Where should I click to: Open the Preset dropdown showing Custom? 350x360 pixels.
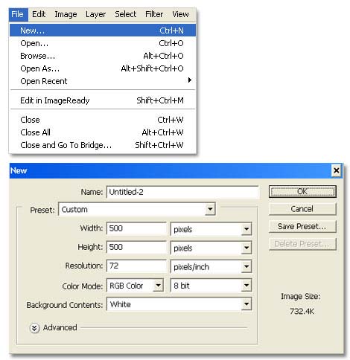click(137, 209)
